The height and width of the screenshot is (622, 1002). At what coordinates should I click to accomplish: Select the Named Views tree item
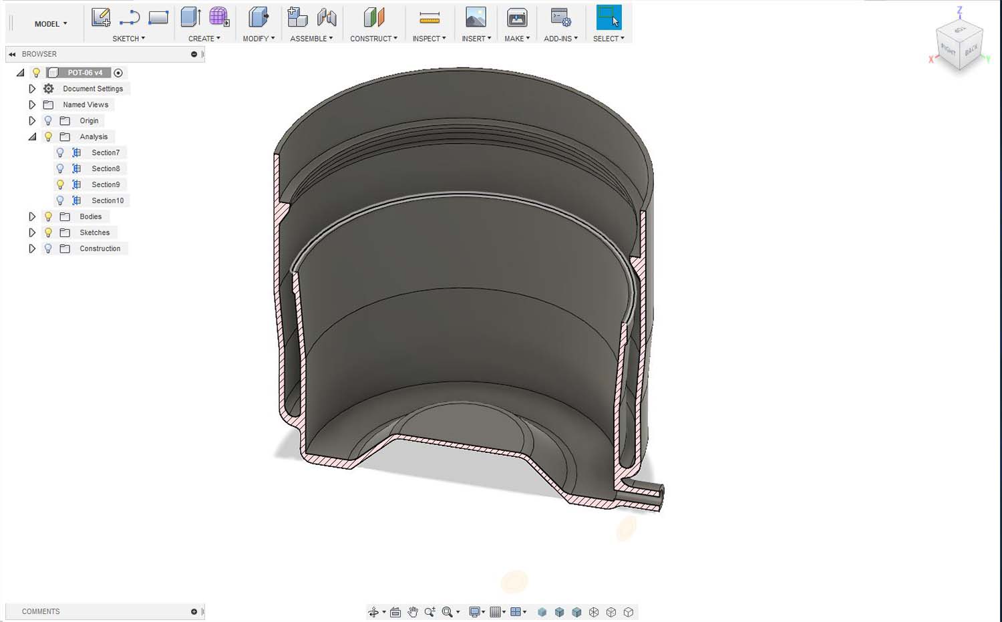(x=86, y=105)
